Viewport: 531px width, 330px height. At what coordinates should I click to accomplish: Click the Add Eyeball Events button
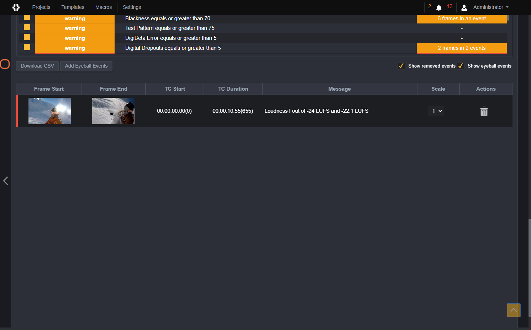pos(86,66)
